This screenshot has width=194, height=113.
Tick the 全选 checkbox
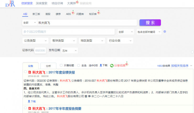tap(79, 66)
